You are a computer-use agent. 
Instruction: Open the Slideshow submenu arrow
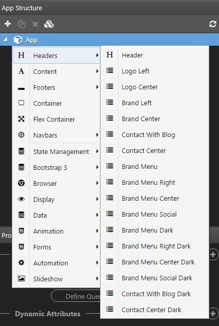point(97,278)
